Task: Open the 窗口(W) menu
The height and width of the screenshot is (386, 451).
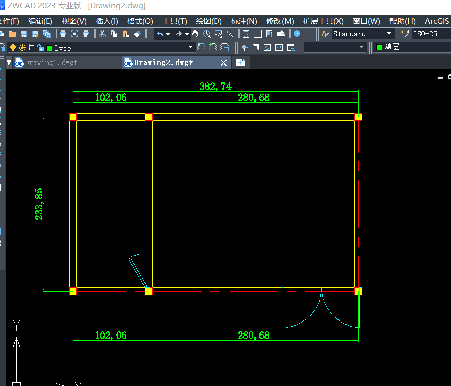Action: [366, 21]
